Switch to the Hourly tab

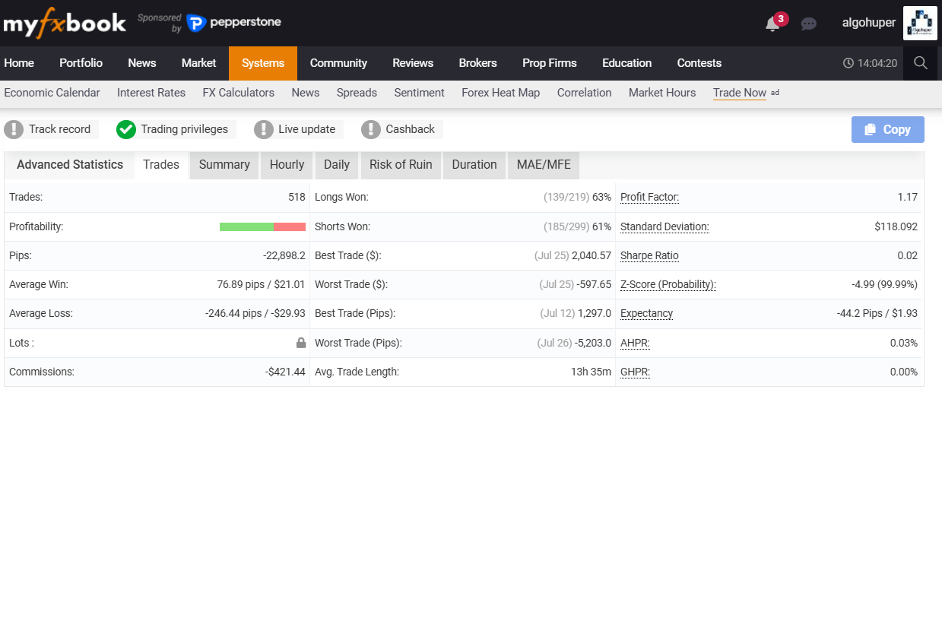tap(287, 165)
